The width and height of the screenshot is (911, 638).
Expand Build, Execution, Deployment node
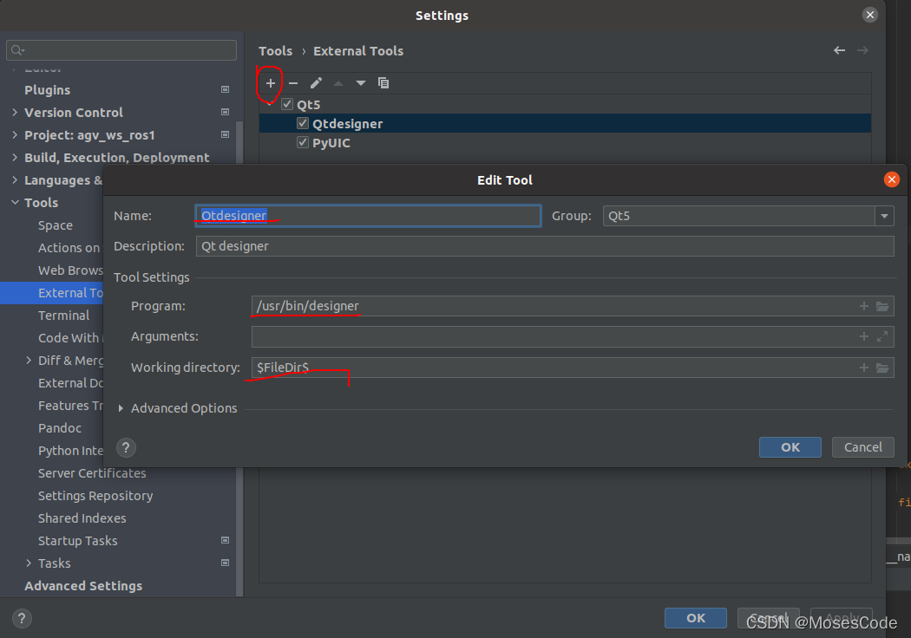tap(15, 157)
